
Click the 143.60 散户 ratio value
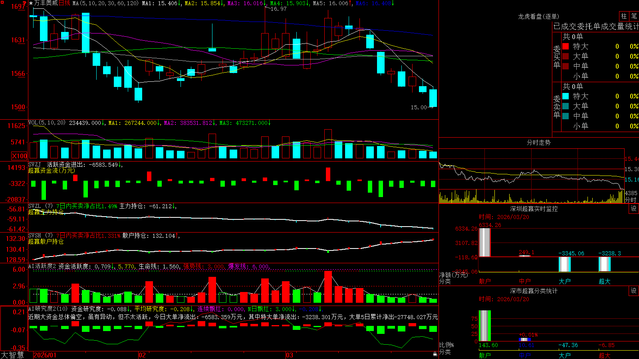(x=488, y=345)
